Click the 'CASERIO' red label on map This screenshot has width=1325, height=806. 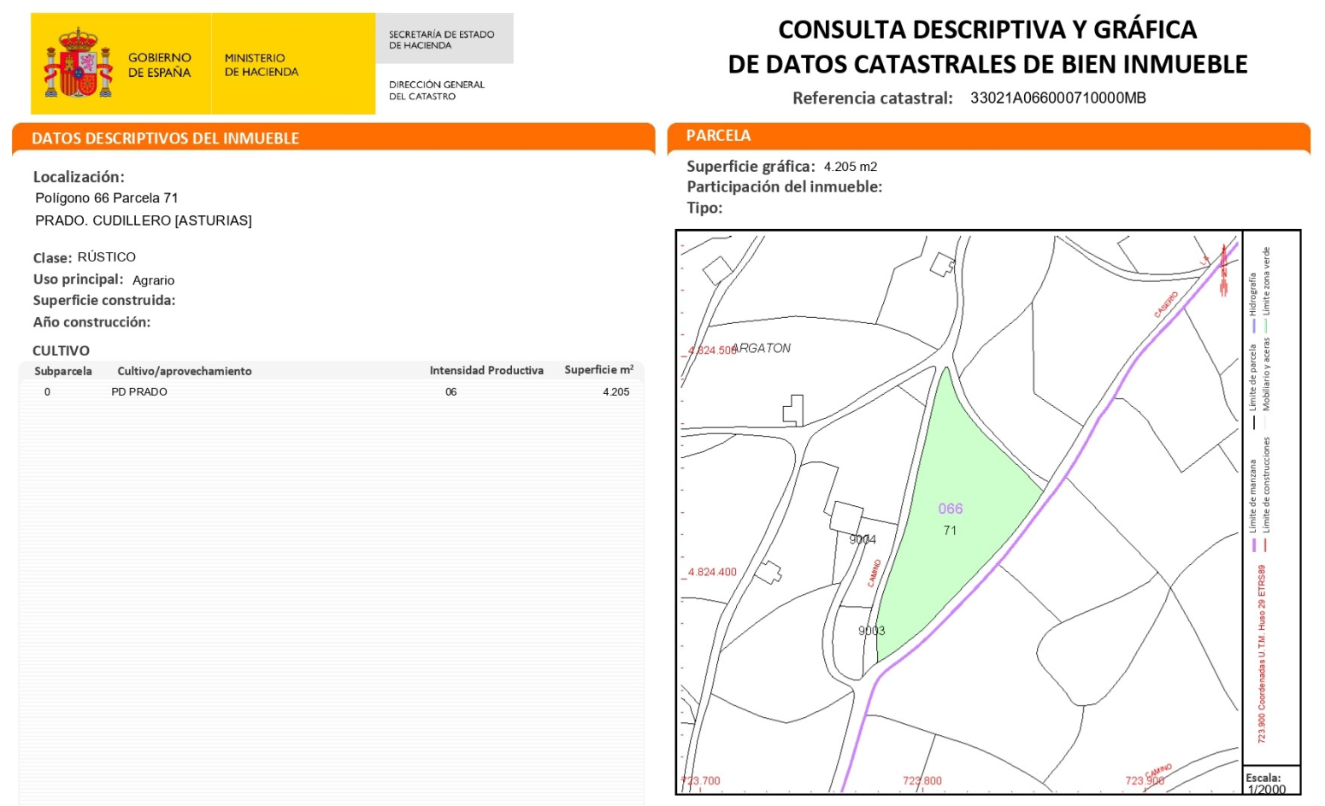pos(1166,304)
